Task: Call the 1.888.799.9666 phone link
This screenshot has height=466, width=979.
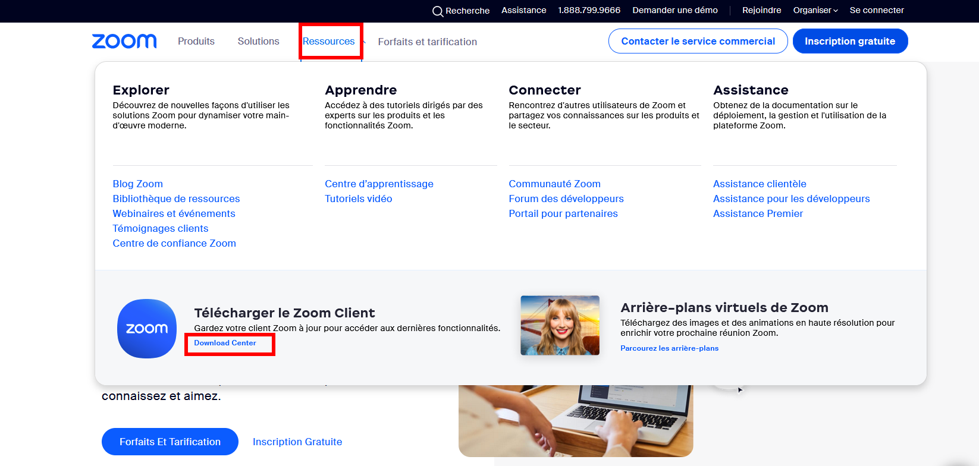Action: [x=589, y=10]
